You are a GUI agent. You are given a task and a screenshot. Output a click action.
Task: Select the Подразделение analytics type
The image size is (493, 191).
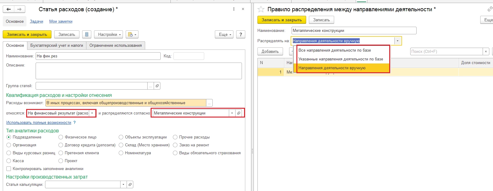coord(9,137)
